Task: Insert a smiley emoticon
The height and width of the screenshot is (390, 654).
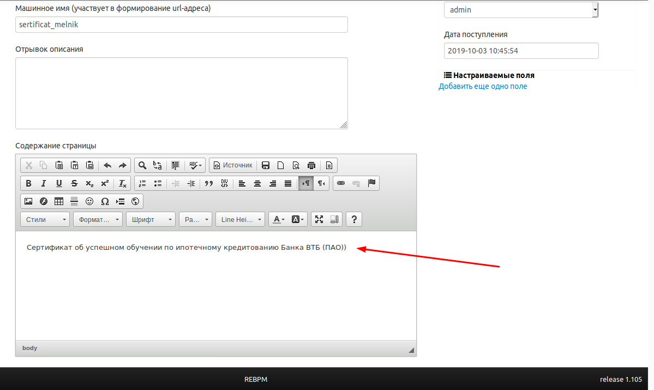Action: 89,201
